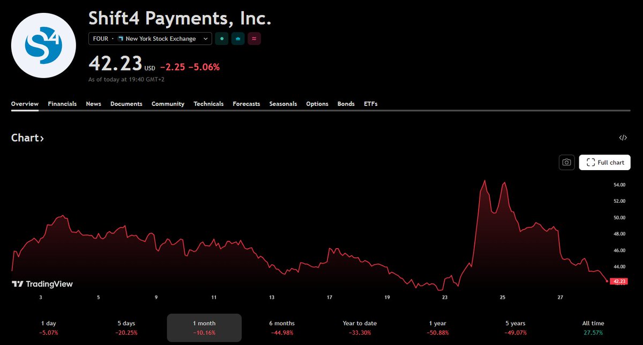643x345 pixels.
Task: Click the 42.23 price label on chart axis
Action: tap(619, 281)
